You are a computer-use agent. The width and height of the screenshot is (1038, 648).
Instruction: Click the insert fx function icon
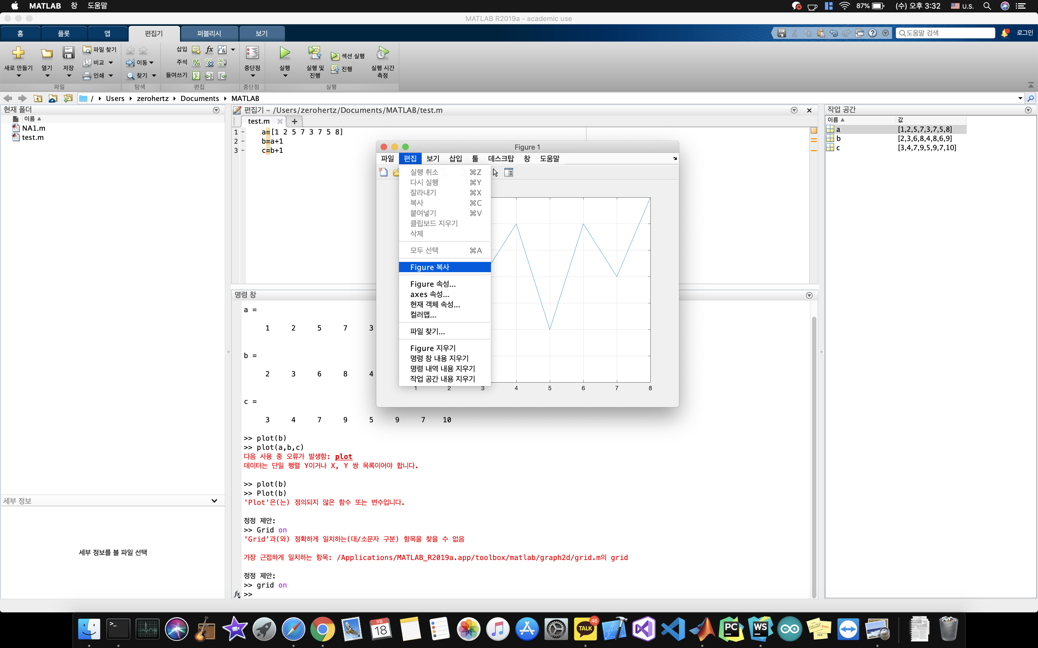(x=209, y=50)
